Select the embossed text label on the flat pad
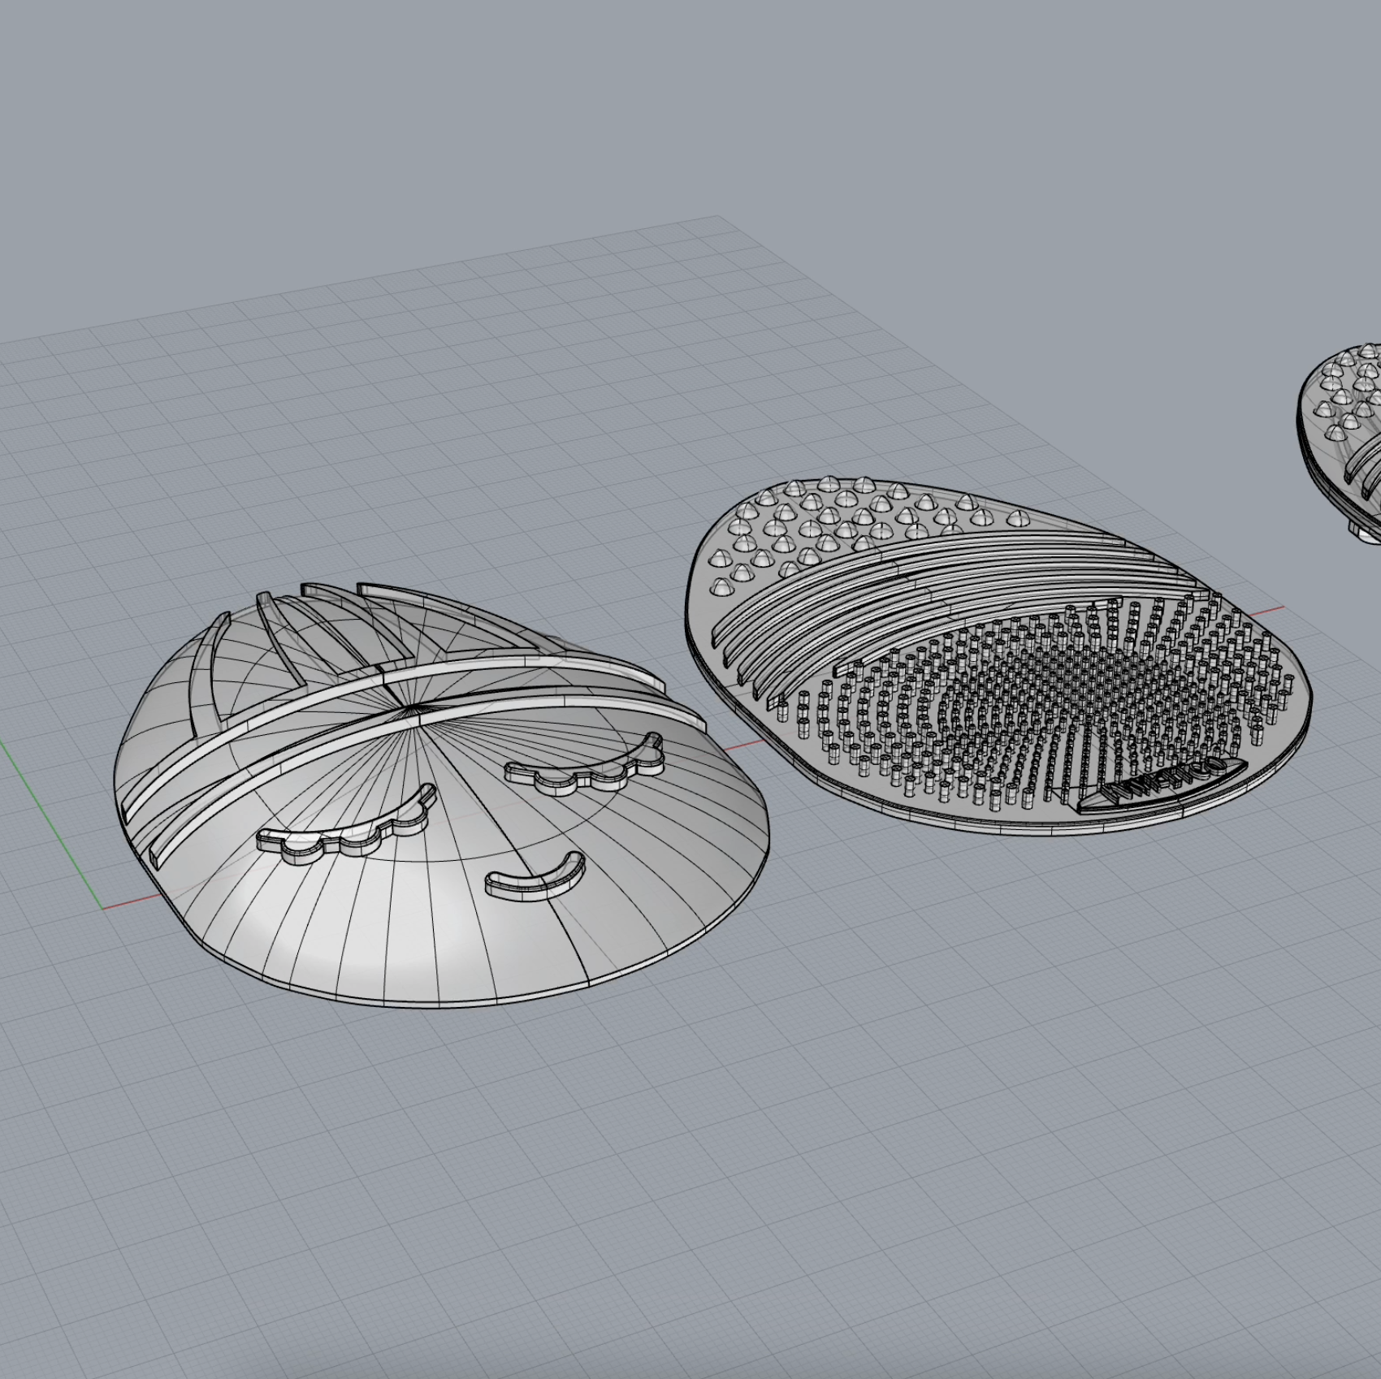This screenshot has width=1381, height=1379. click(1160, 784)
